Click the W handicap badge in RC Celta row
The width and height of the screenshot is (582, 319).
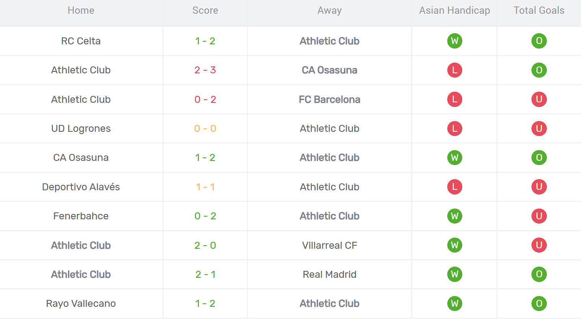[x=455, y=41]
